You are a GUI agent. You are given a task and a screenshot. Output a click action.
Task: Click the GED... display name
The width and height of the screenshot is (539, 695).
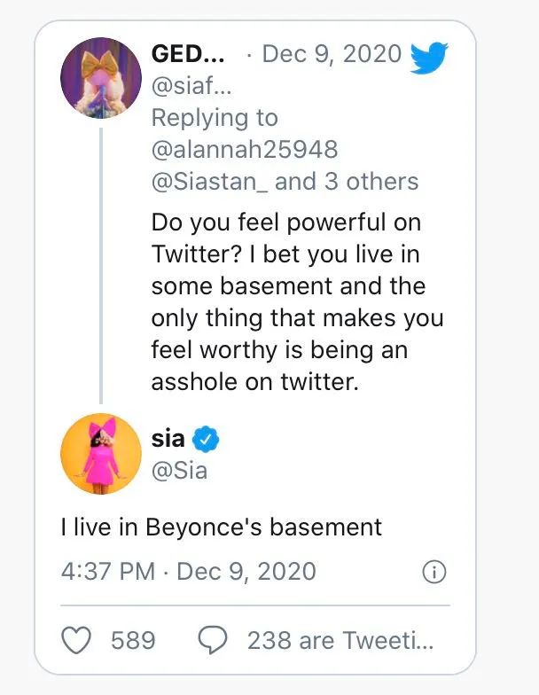(x=188, y=54)
